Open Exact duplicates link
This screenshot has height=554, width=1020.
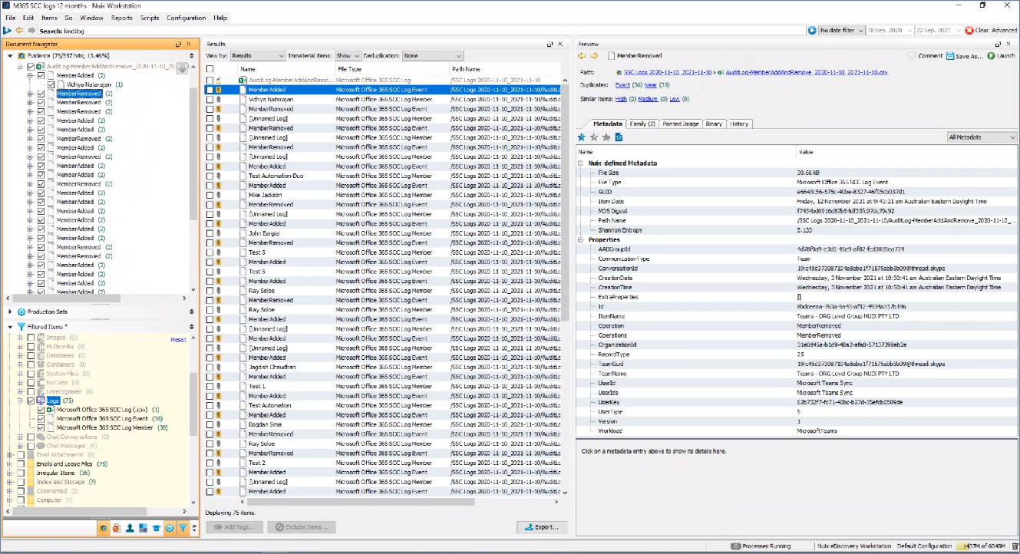click(x=622, y=85)
